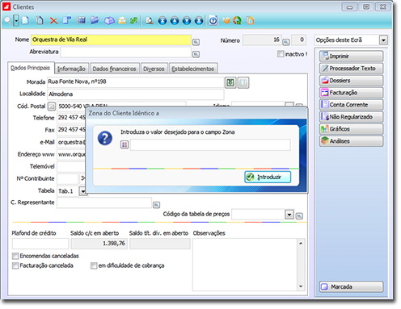
Task: Open Conta Corrente button
Action: pyautogui.click(x=351, y=105)
